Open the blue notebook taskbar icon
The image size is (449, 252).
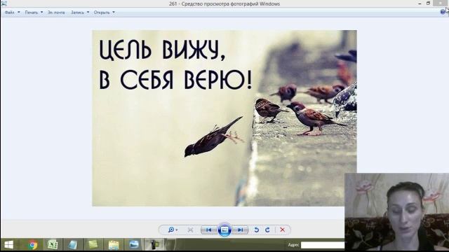pyautogui.click(x=73, y=245)
